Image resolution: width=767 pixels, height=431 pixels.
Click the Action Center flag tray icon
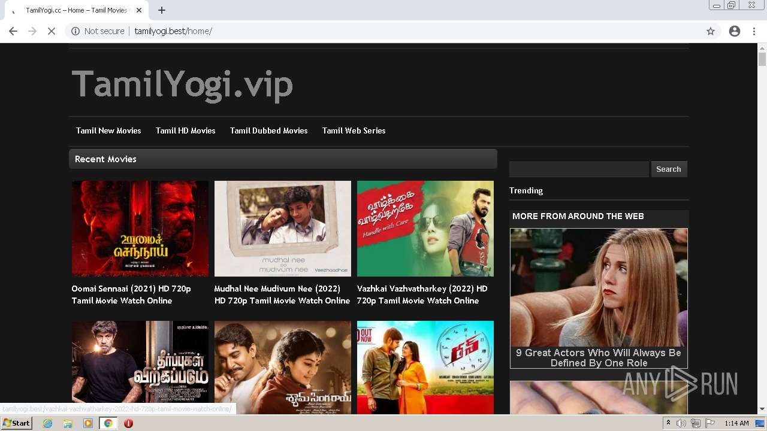(x=710, y=423)
